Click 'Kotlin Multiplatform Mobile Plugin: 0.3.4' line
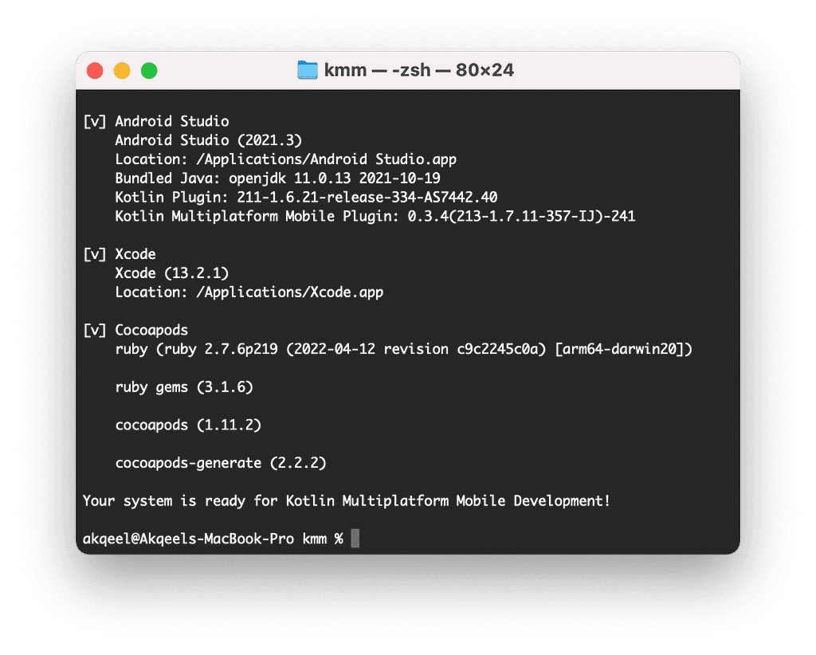 coord(375,217)
